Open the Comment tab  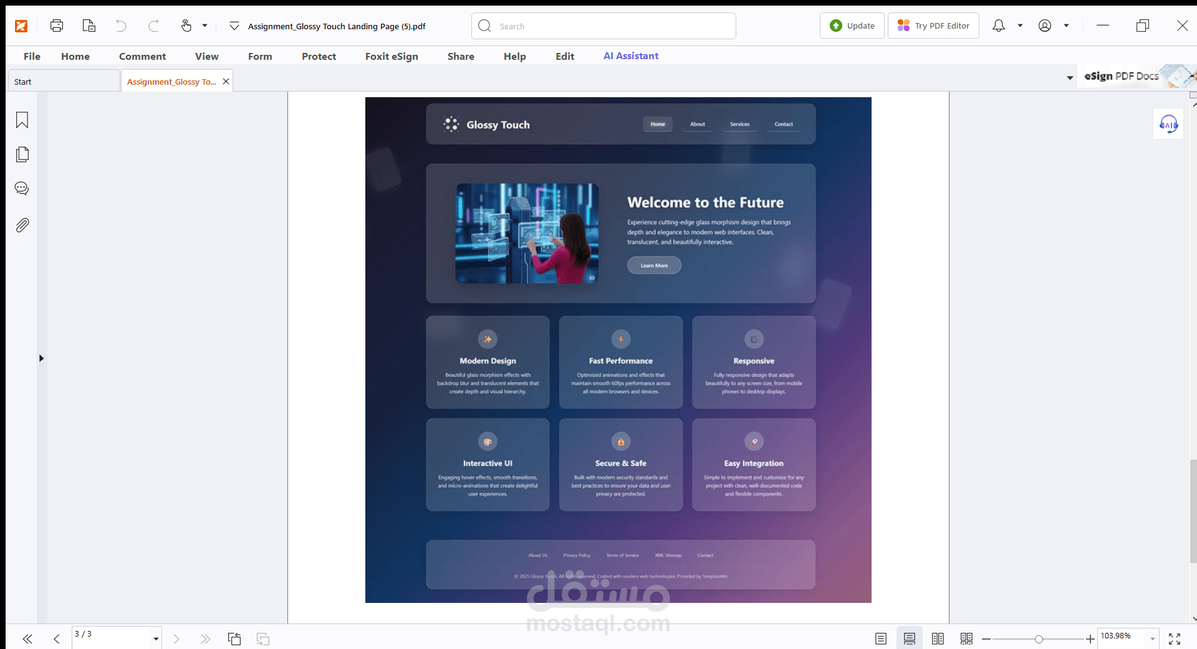pyautogui.click(x=142, y=56)
